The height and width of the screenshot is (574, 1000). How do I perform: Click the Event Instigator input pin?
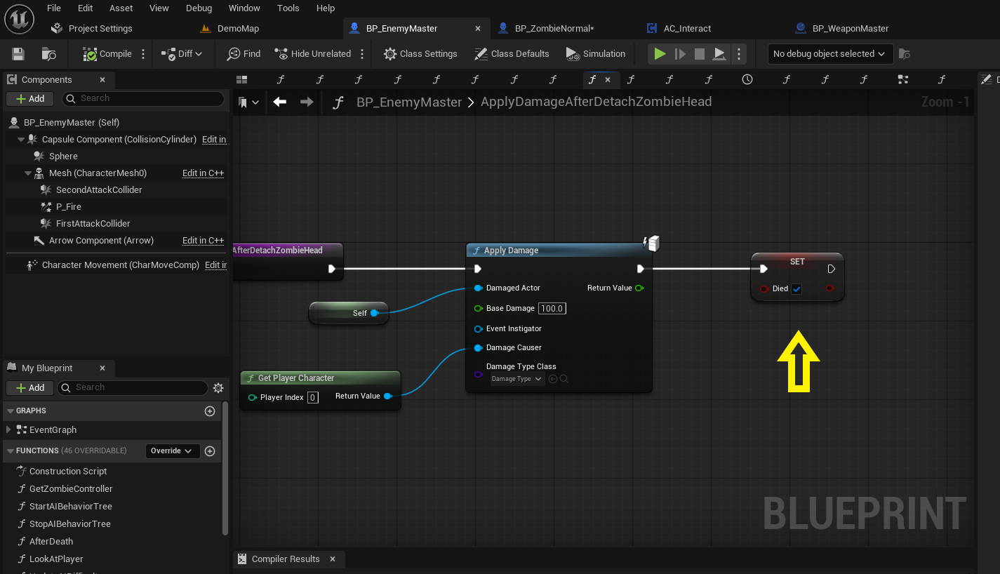click(x=478, y=328)
